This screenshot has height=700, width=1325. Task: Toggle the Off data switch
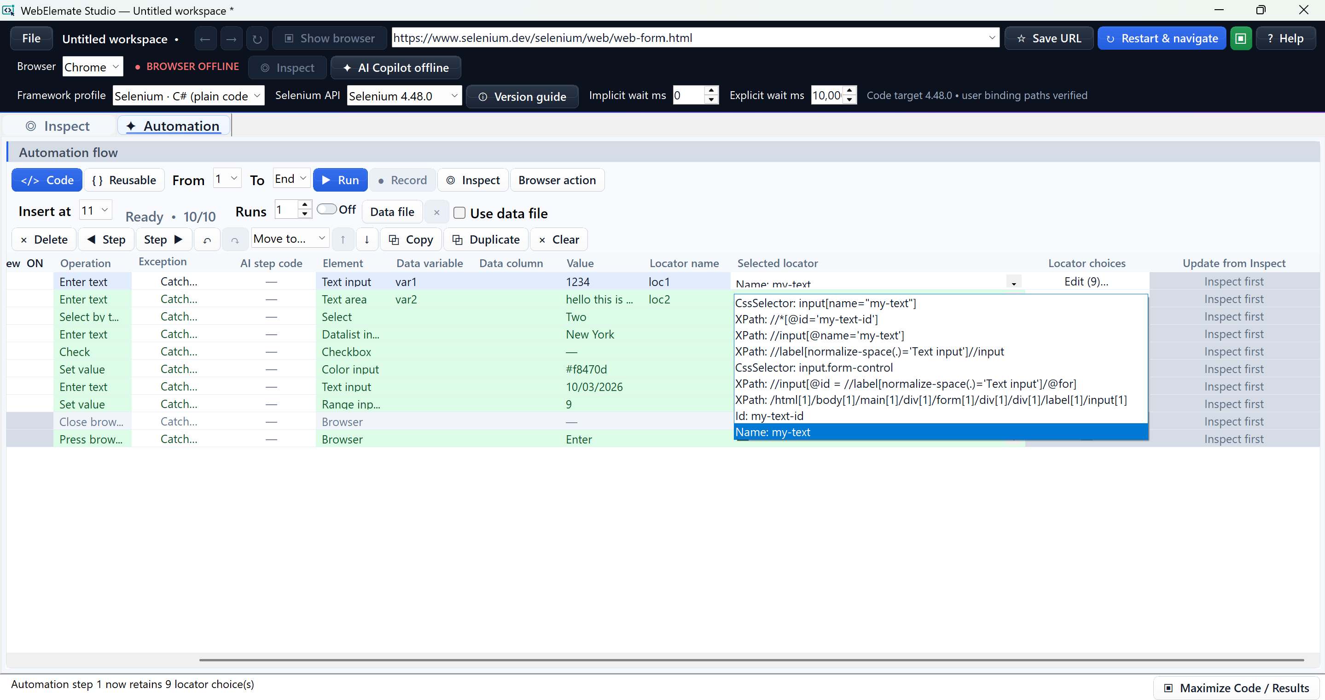(x=327, y=209)
